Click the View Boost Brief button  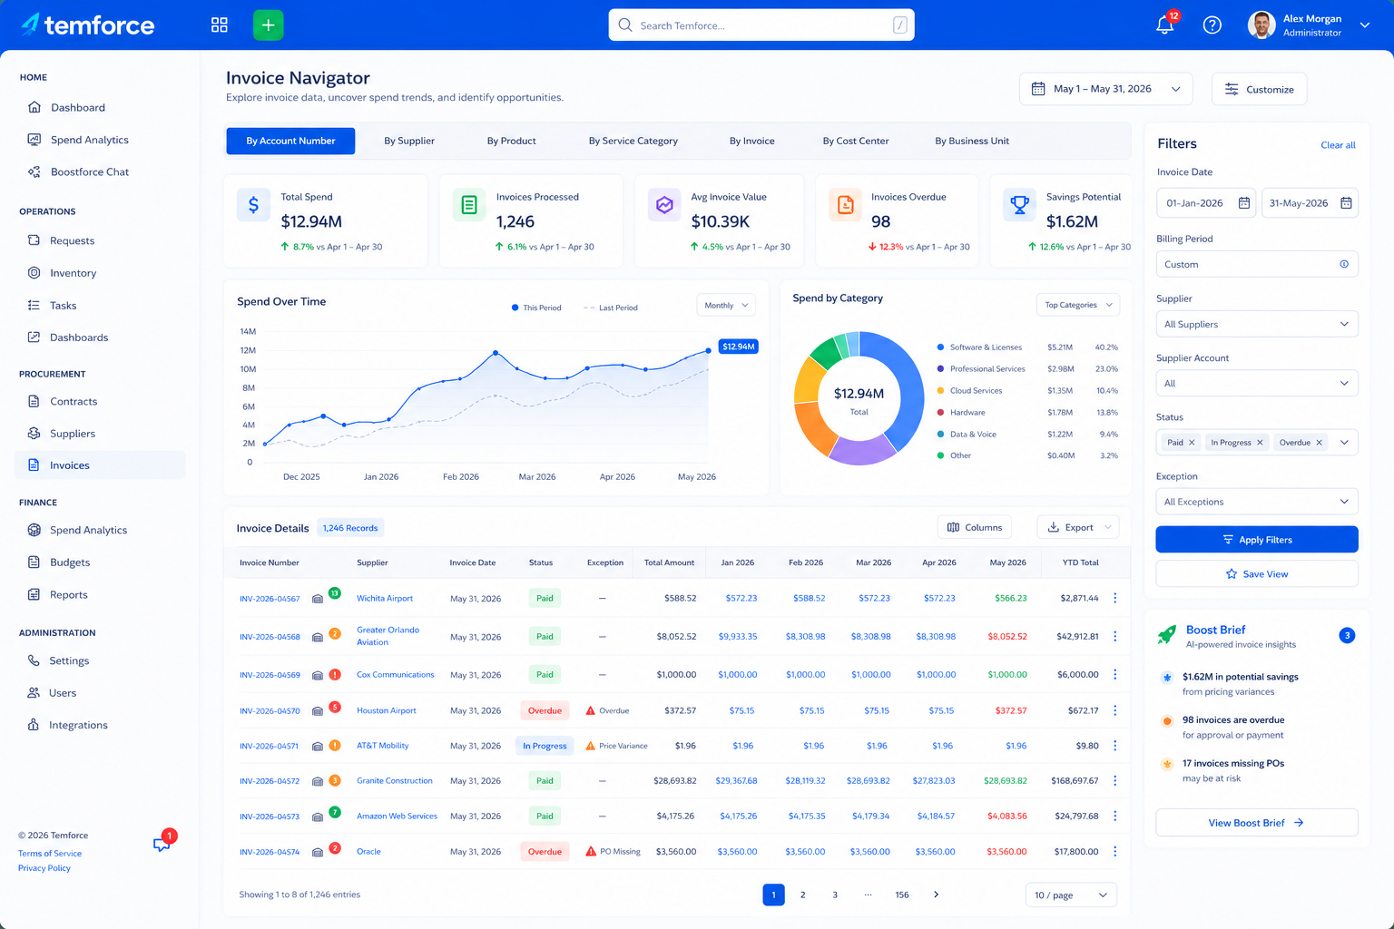pos(1257,823)
